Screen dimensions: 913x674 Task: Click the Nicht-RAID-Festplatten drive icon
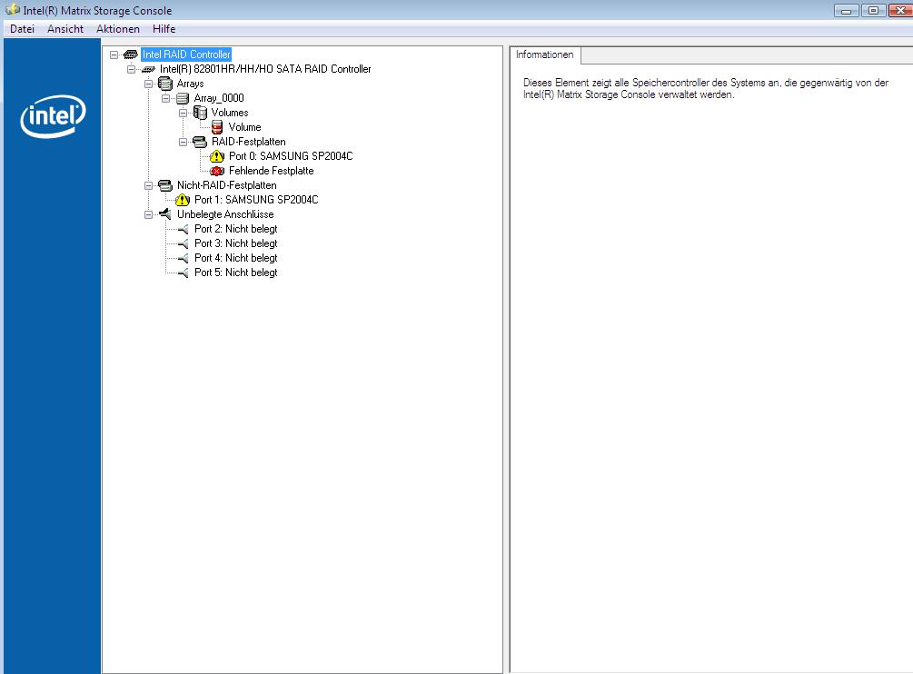[x=165, y=185]
